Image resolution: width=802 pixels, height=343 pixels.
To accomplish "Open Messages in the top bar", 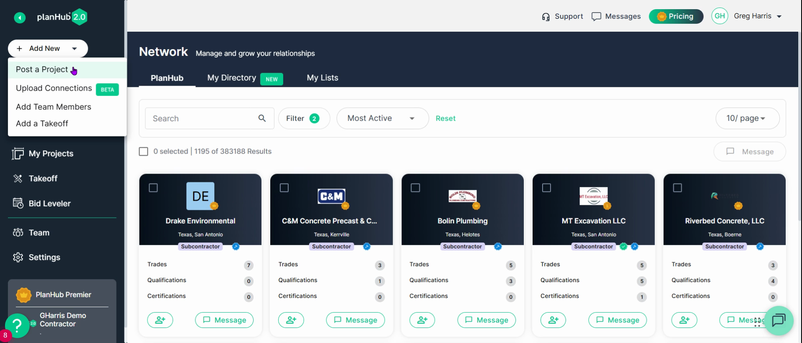I will (x=616, y=16).
